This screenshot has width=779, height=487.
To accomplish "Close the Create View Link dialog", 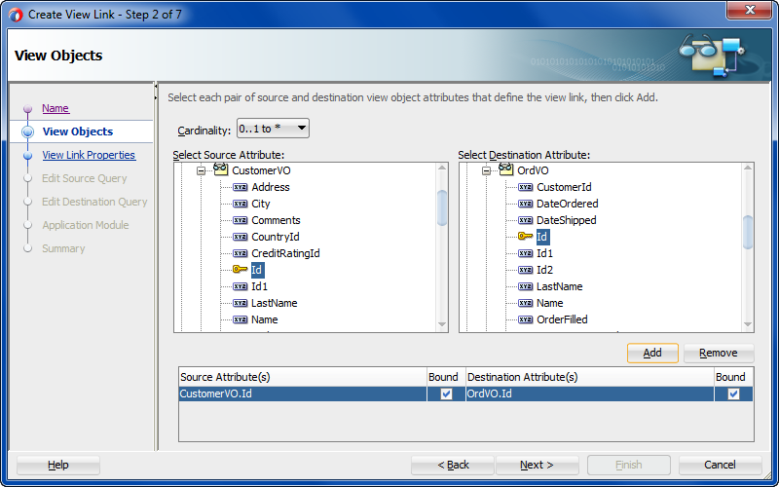I will click(x=749, y=11).
